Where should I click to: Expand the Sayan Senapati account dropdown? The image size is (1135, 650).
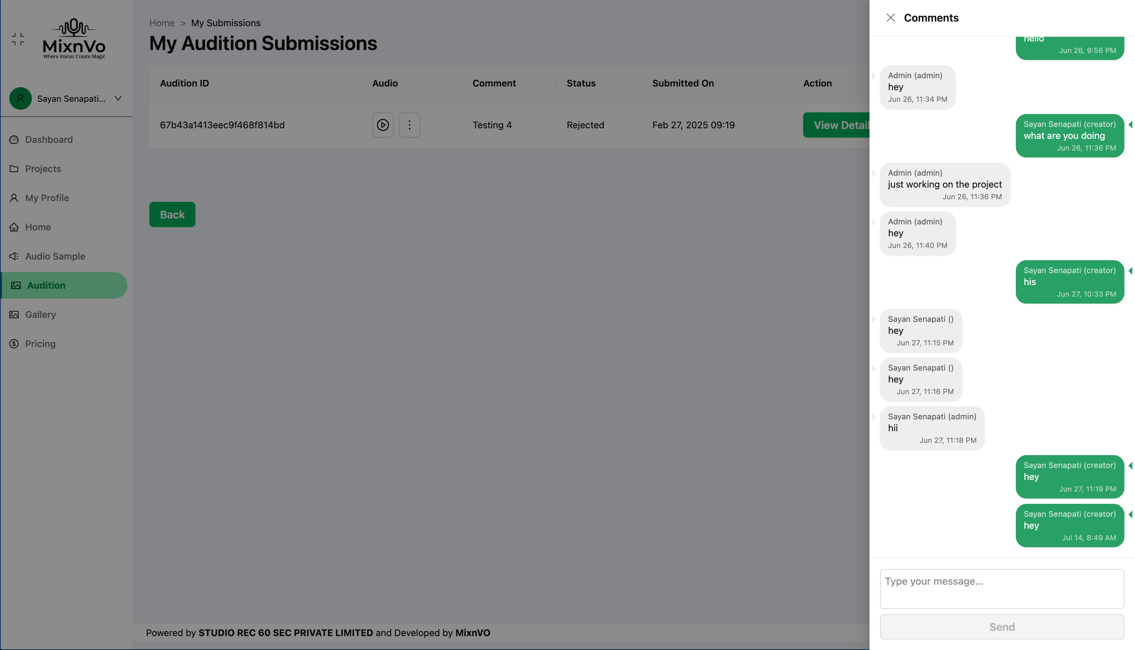(x=118, y=99)
